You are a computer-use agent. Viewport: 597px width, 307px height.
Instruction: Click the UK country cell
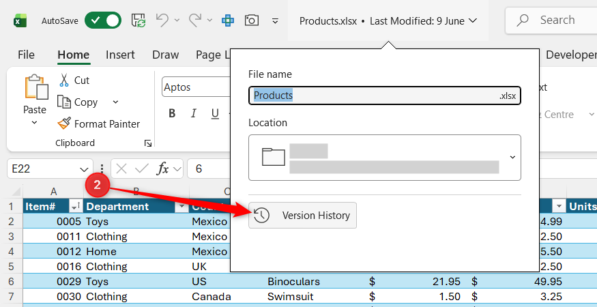(210, 266)
